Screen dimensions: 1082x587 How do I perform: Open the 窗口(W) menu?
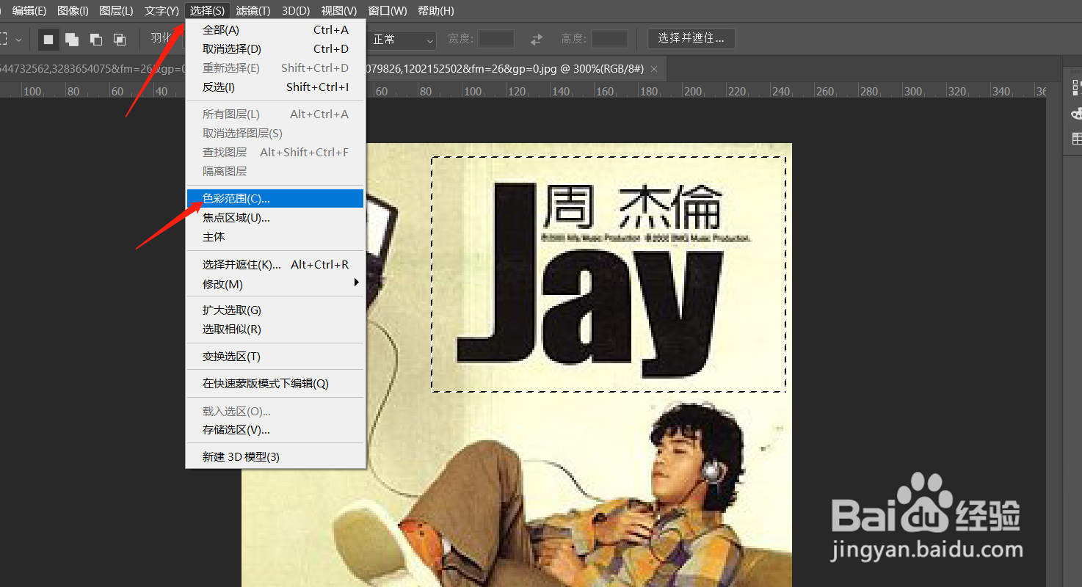(388, 11)
